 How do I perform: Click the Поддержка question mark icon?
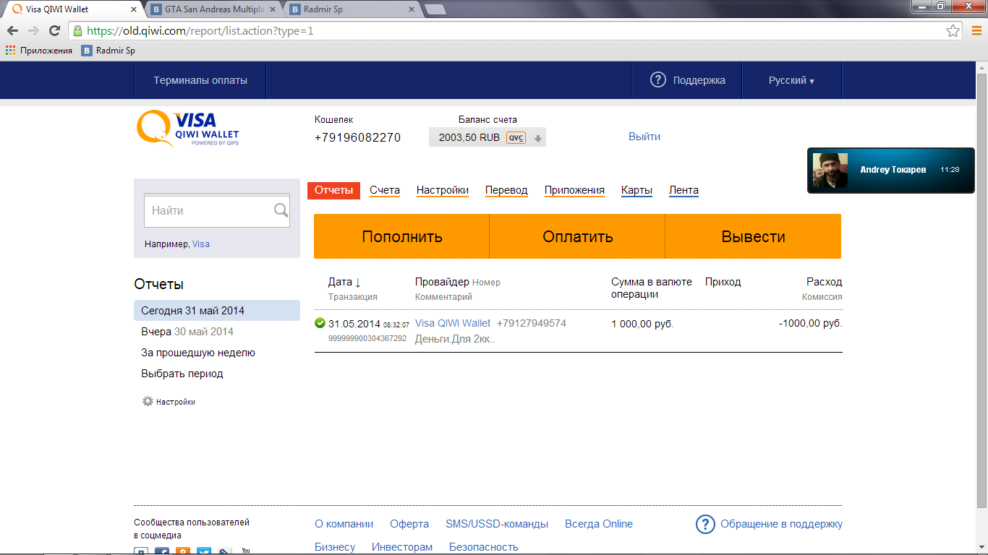tap(657, 80)
